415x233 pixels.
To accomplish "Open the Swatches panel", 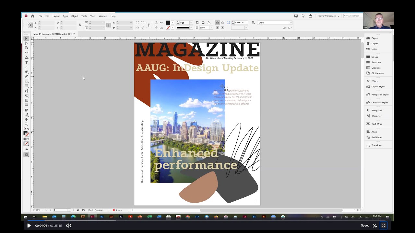I will click(x=376, y=62).
